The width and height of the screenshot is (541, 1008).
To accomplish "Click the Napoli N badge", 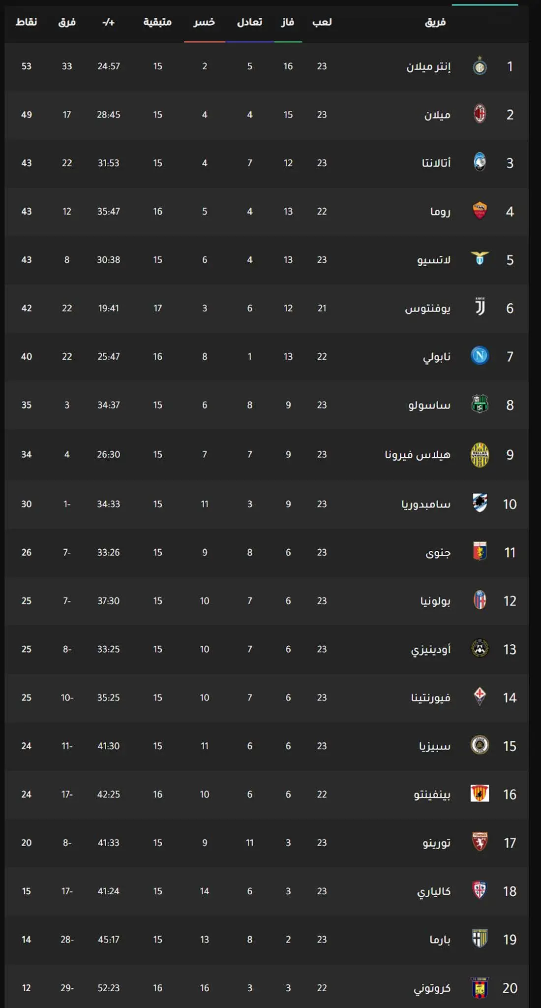I will pyautogui.click(x=480, y=355).
